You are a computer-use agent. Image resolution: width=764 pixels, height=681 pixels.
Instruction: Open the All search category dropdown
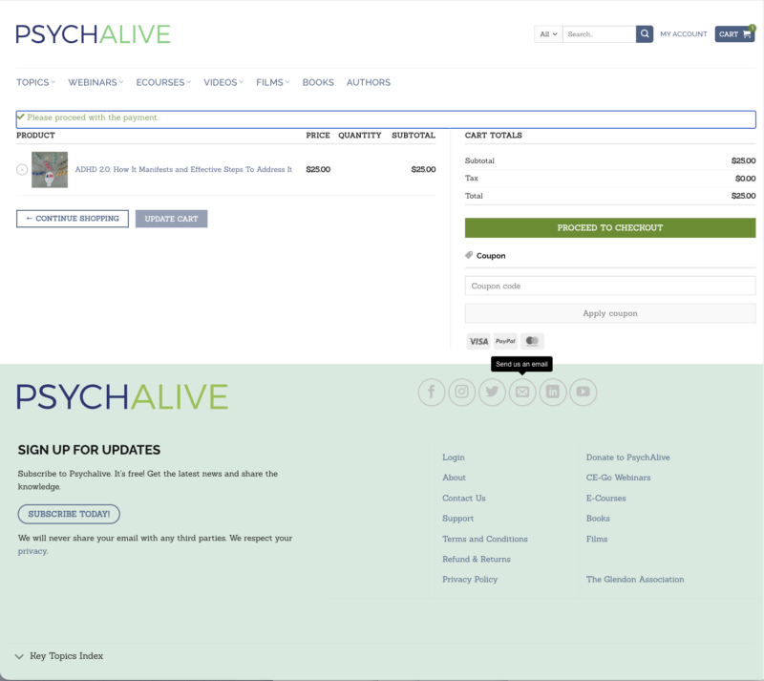pyautogui.click(x=548, y=34)
